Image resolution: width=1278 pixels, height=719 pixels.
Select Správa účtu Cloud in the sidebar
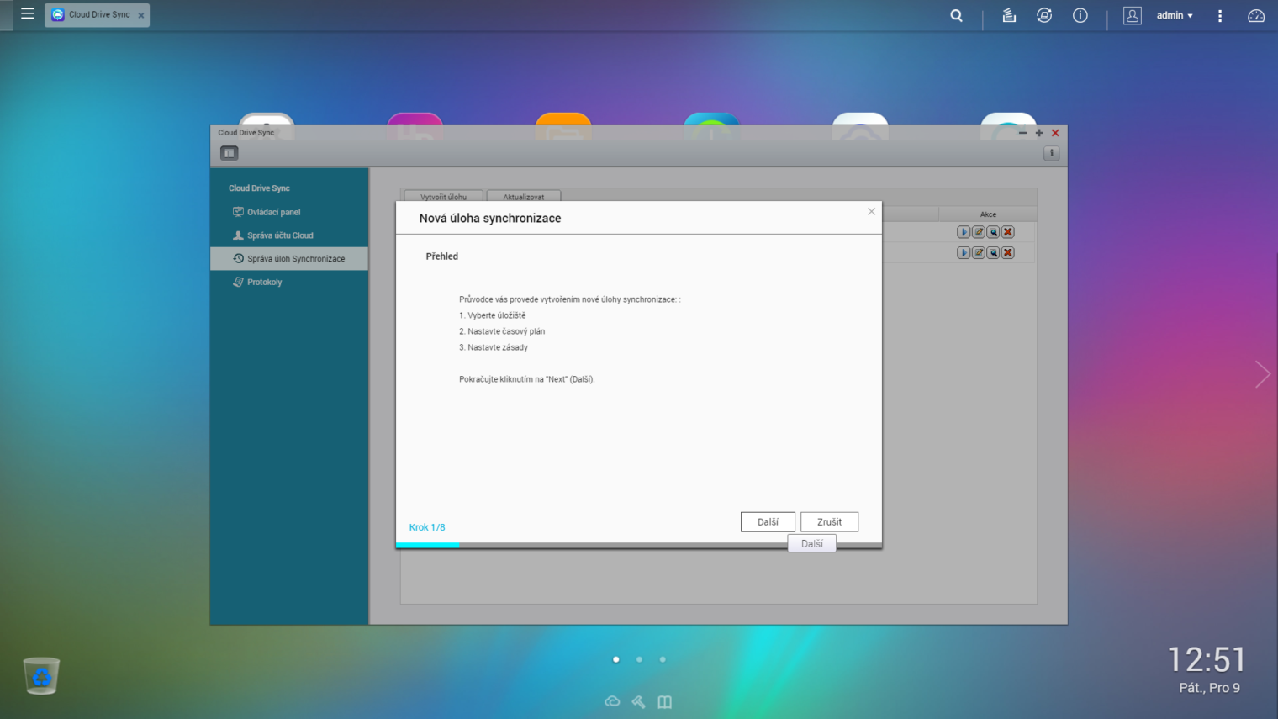(x=289, y=235)
